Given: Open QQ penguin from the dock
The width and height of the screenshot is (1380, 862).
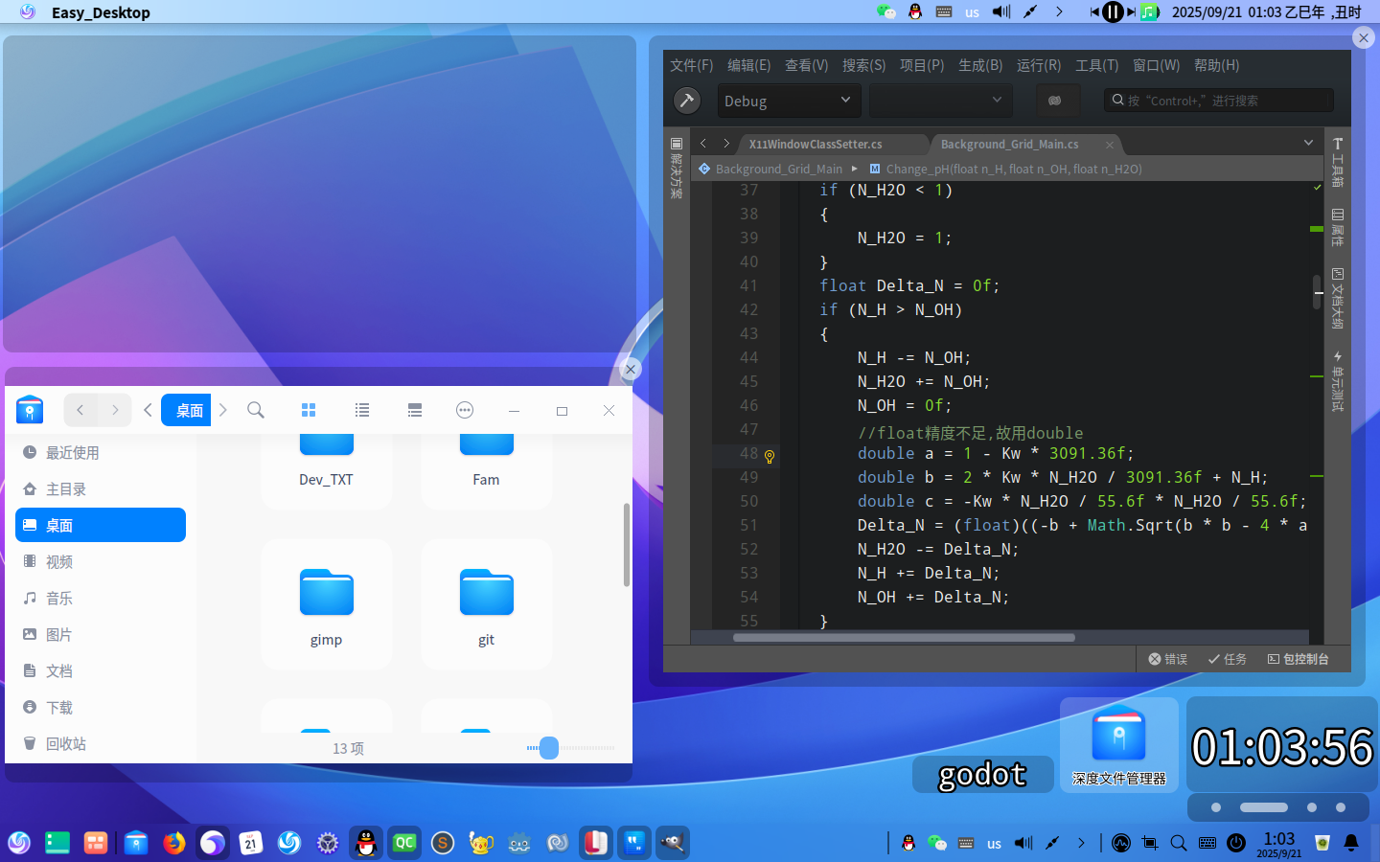Looking at the screenshot, I should tap(366, 843).
